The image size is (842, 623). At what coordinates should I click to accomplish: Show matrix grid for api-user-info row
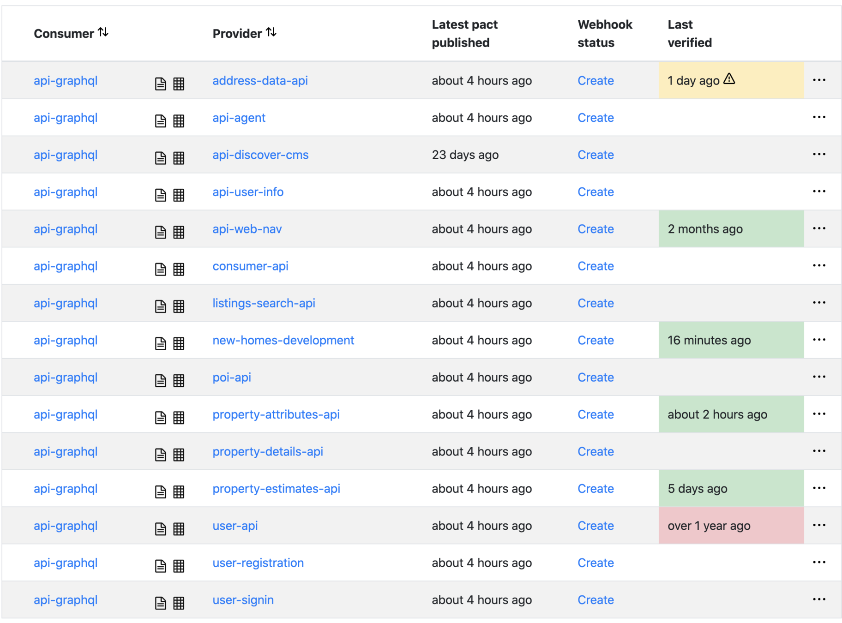click(x=179, y=195)
